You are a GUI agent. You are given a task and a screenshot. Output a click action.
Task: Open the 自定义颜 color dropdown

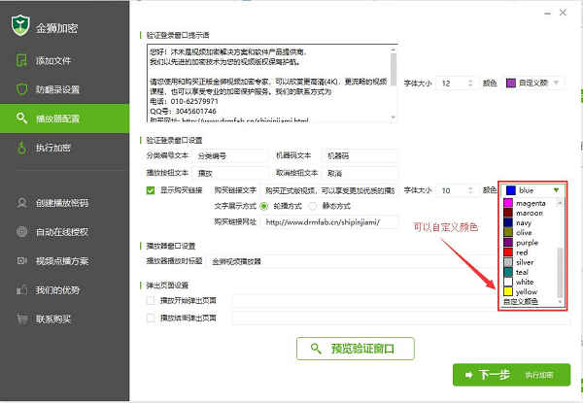(x=532, y=83)
